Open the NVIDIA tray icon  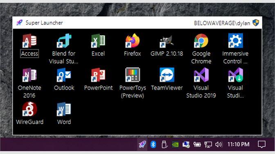(175, 145)
